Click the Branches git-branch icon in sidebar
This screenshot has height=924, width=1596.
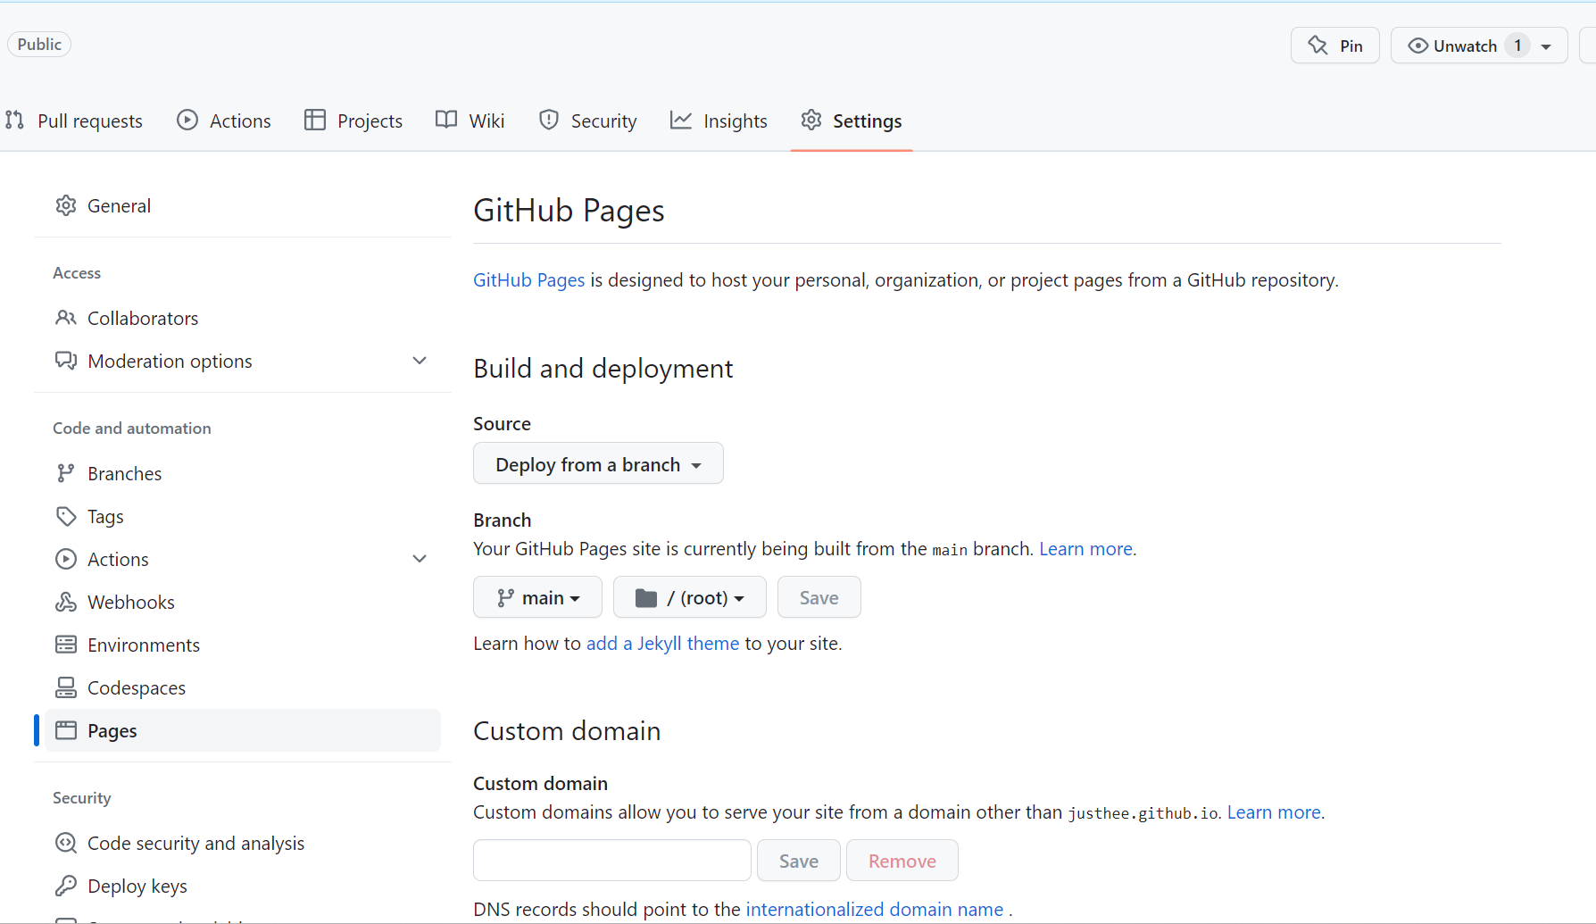pyautogui.click(x=66, y=473)
